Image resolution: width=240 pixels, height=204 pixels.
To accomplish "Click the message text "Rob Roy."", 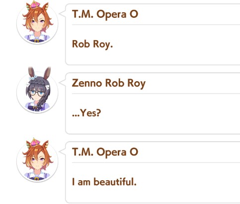I will click(92, 45).
